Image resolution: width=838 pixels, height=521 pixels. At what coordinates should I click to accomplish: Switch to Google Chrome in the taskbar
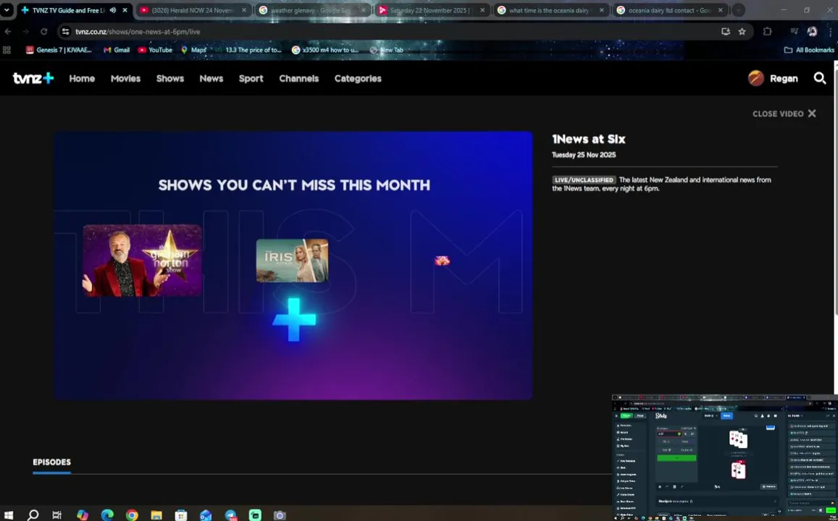[132, 515]
